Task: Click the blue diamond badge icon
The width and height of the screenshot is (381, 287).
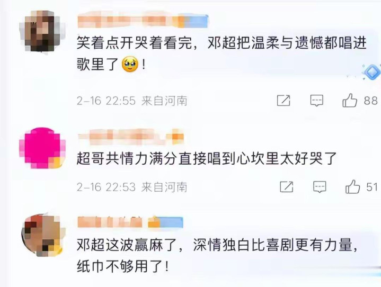Action: click(x=372, y=72)
